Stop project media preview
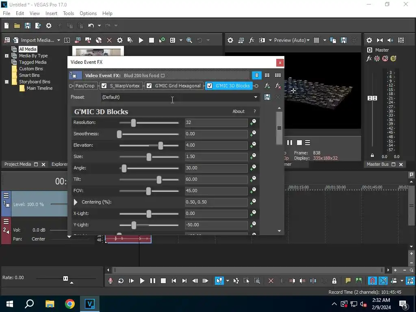This screenshot has width=416, height=312. 152,40
